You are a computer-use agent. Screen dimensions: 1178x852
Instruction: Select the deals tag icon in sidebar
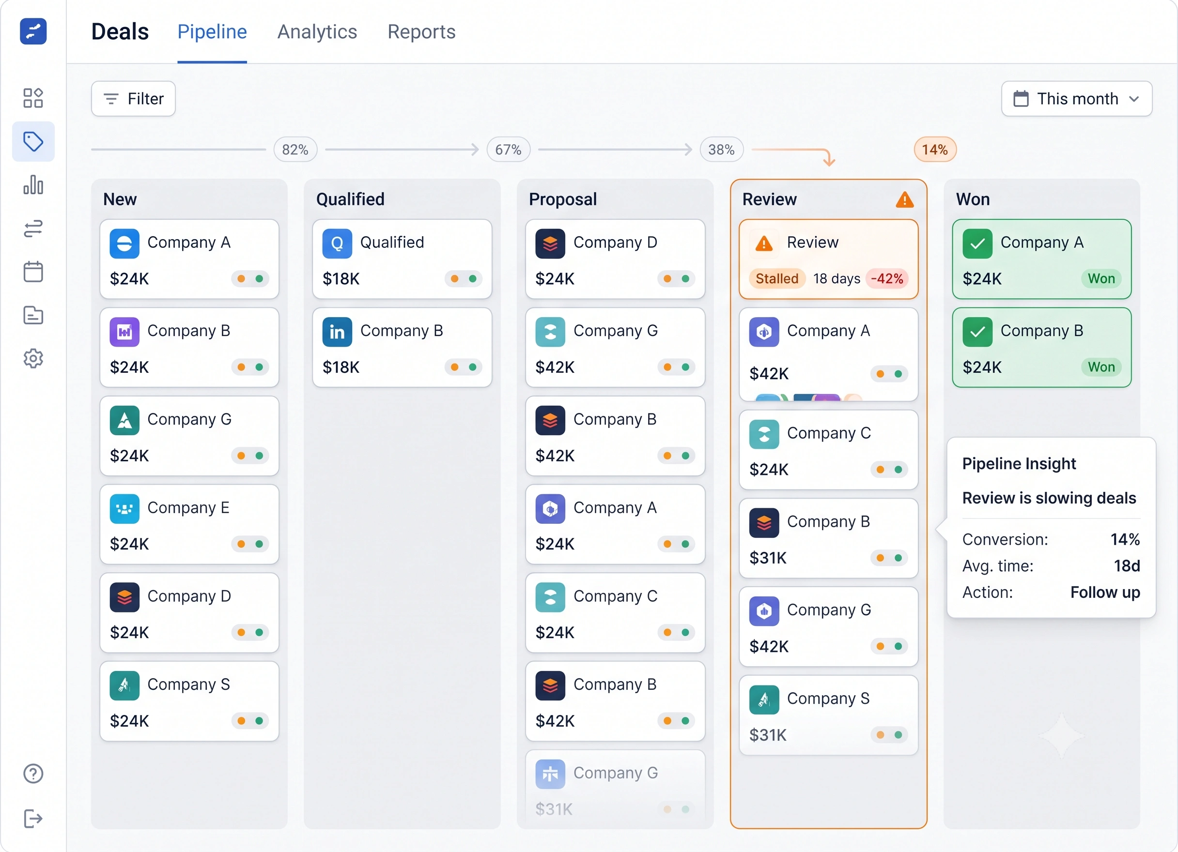[x=33, y=141]
